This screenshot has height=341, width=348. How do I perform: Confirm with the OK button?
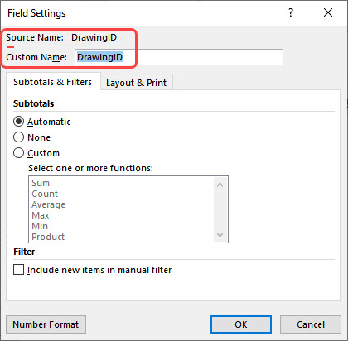tap(241, 324)
